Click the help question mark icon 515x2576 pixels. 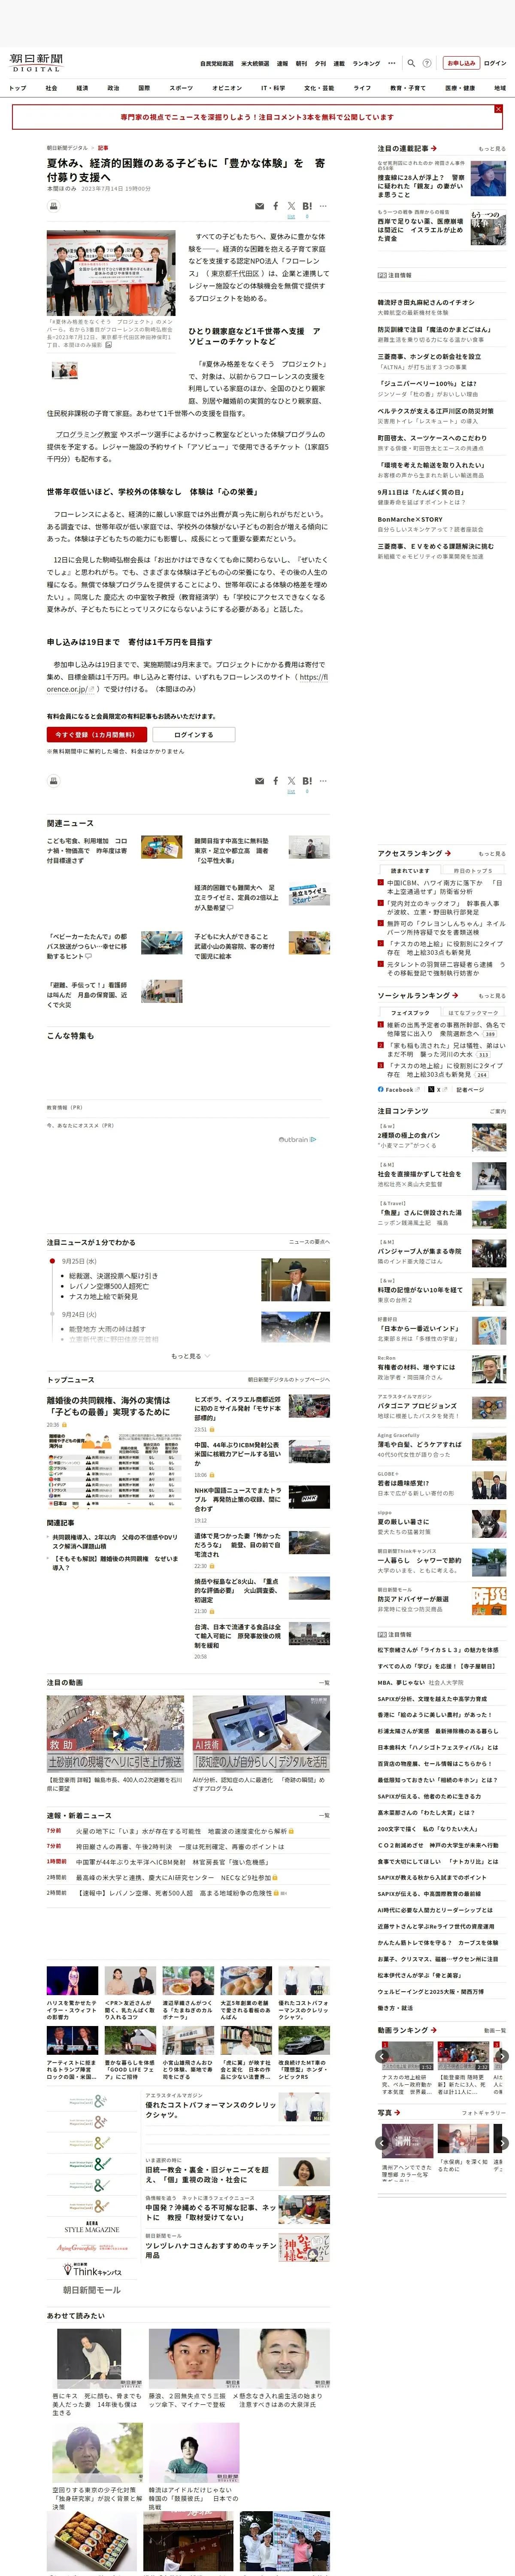tap(427, 63)
